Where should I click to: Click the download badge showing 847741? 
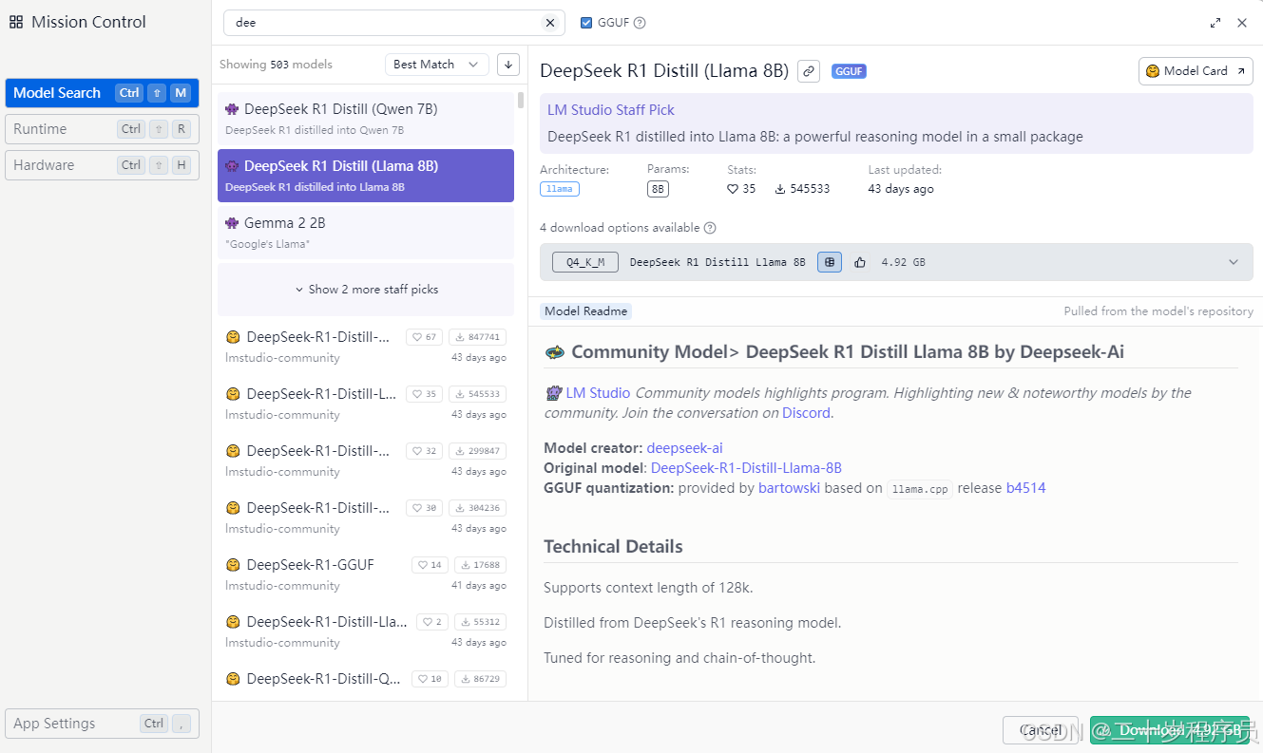click(477, 337)
